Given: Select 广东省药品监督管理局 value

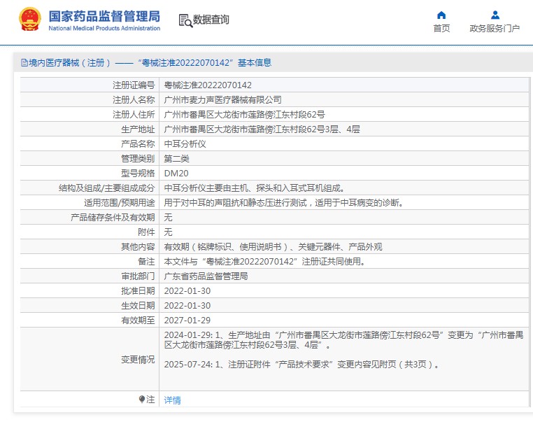Looking at the screenshot, I should tap(206, 276).
